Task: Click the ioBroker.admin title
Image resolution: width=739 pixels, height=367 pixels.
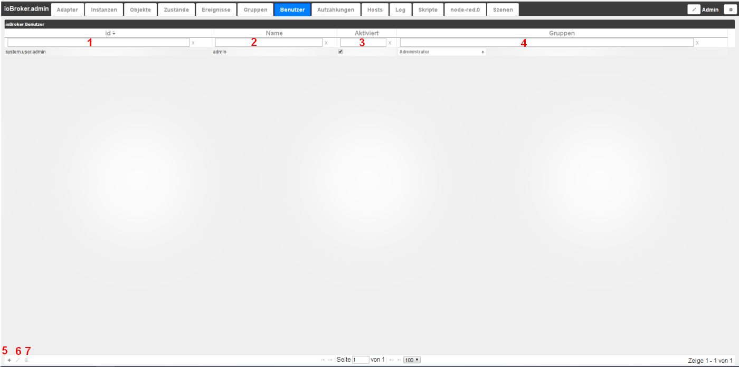Action: pyautogui.click(x=26, y=9)
